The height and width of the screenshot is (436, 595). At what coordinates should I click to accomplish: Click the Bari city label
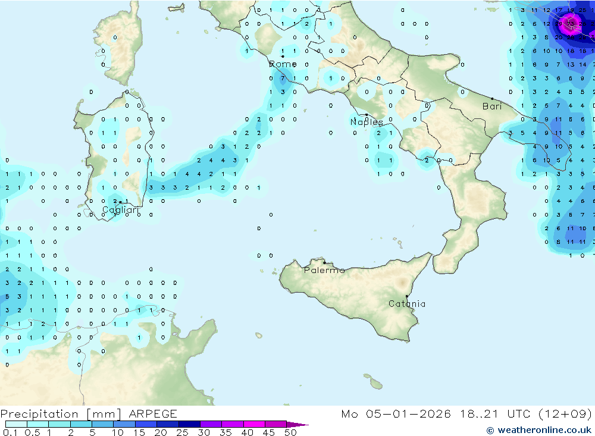pyautogui.click(x=492, y=106)
